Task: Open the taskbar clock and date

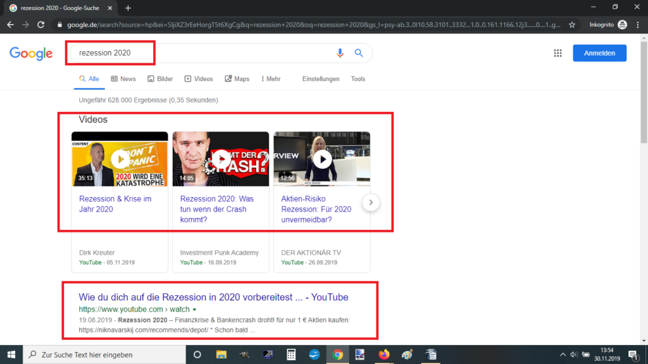Action: [607, 355]
